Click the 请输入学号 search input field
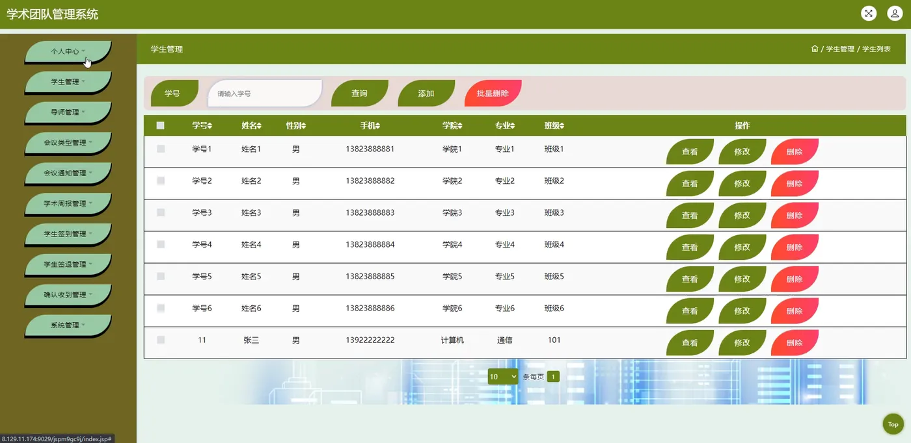This screenshot has width=911, height=443. coord(265,93)
